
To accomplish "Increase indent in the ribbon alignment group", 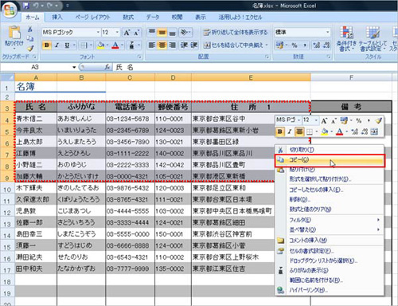I will pos(194,45).
